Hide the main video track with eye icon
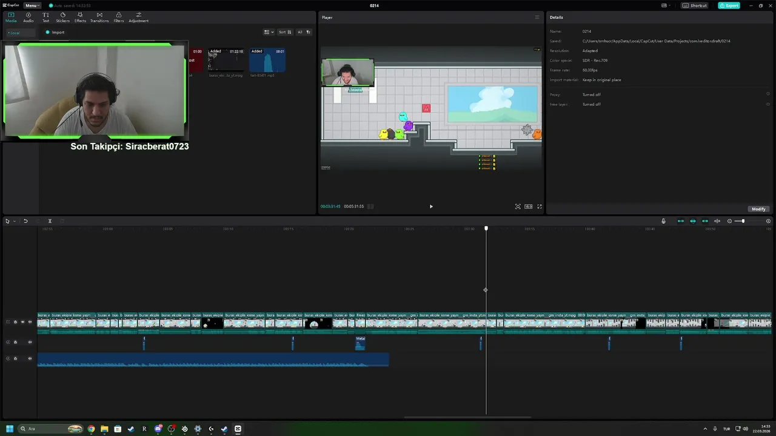 point(22,322)
